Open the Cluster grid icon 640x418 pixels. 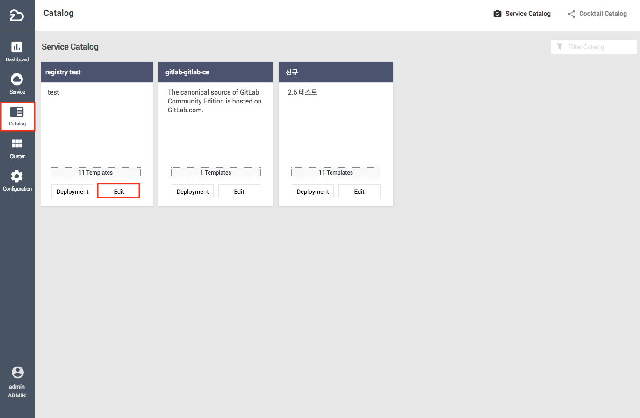click(17, 144)
